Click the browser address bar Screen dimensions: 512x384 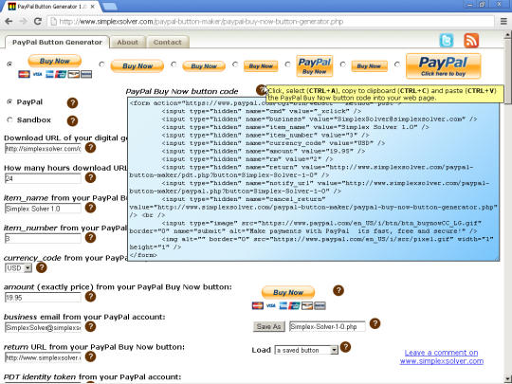pos(271,22)
